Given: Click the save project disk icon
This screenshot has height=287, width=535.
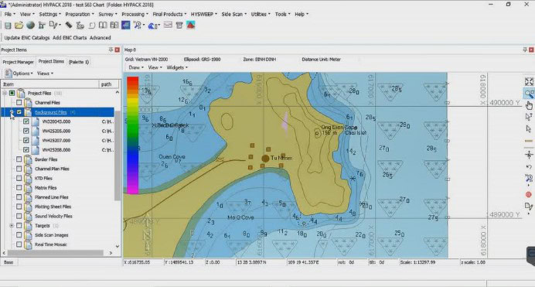Looking at the screenshot, I should pyautogui.click(x=8, y=26).
